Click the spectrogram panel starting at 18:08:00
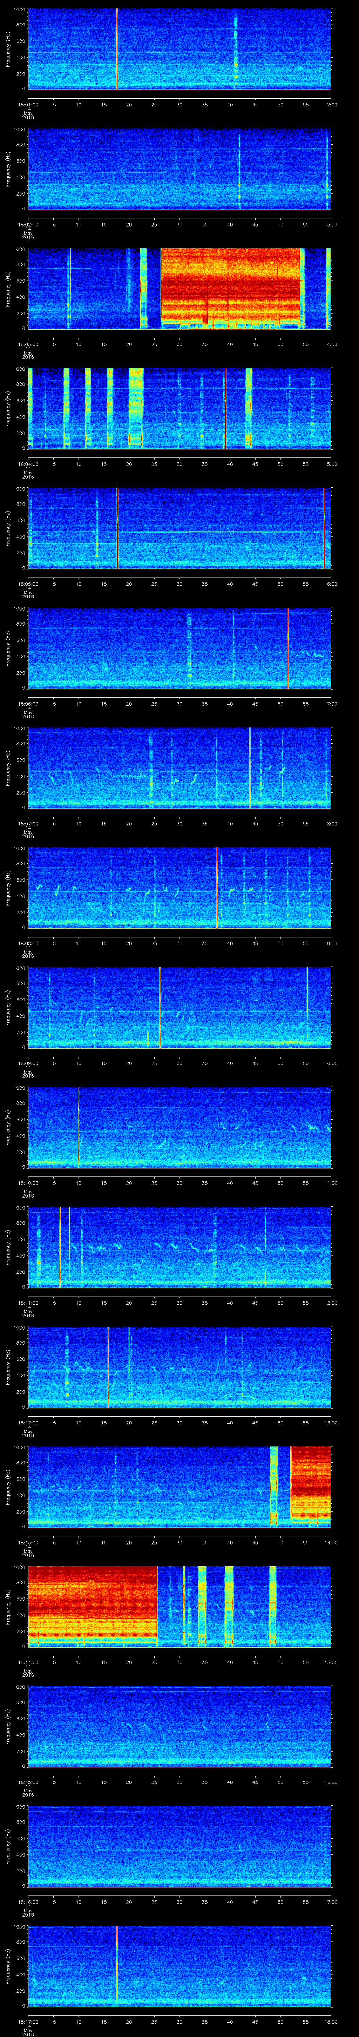 coord(180,887)
